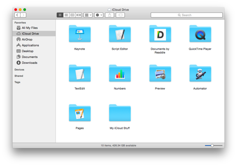Click the My iCloud Stuff name label
The width and height of the screenshot is (237, 166).
(120, 128)
